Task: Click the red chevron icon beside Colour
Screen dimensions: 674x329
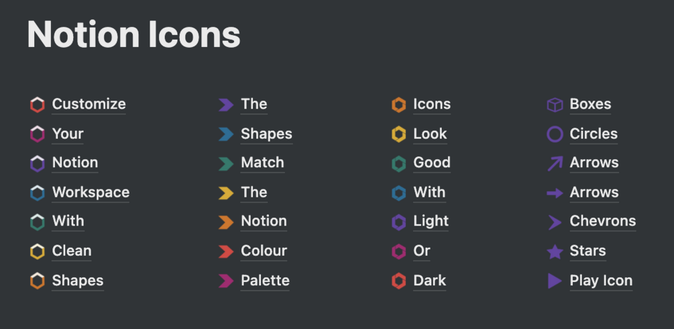Action: point(226,251)
